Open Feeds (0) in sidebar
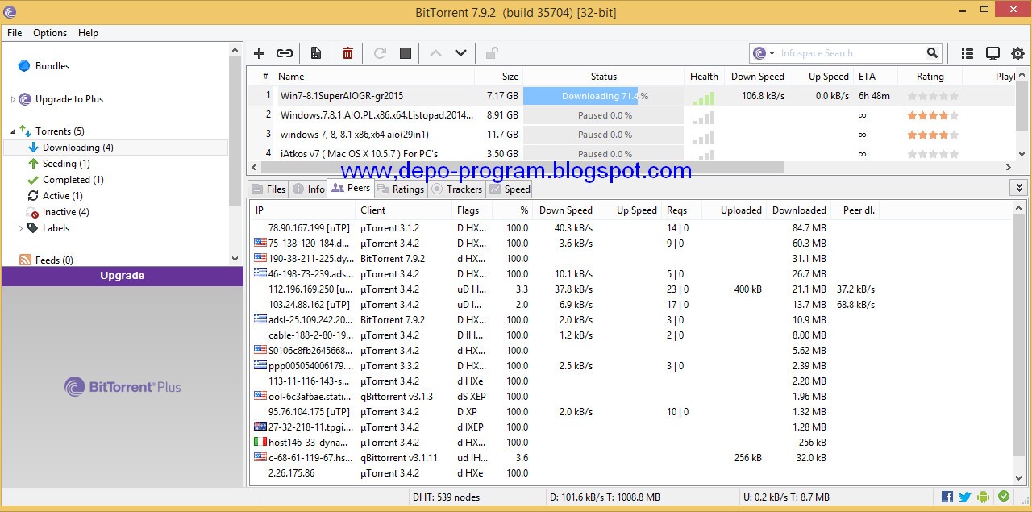Viewport: 1032px width, 512px height. coord(54,260)
